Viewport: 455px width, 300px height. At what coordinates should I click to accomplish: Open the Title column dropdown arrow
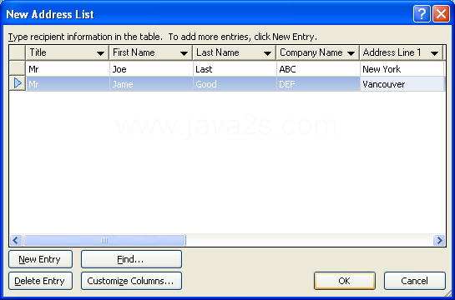pyautogui.click(x=101, y=53)
